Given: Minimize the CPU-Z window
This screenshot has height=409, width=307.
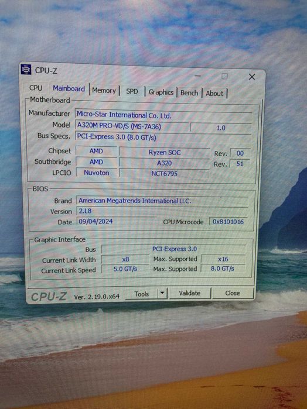Looking at the screenshot, I should [198, 76].
